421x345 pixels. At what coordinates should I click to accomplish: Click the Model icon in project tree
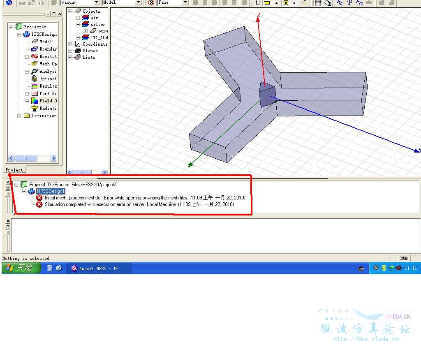(x=35, y=42)
